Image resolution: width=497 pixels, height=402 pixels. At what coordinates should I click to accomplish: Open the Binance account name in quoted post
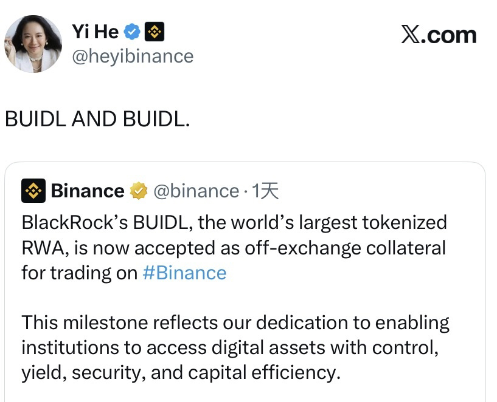(x=88, y=191)
